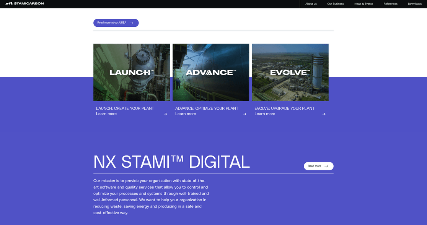This screenshot has height=225, width=427.
Task: Click Learn more under LAUNCH
Action: click(106, 114)
